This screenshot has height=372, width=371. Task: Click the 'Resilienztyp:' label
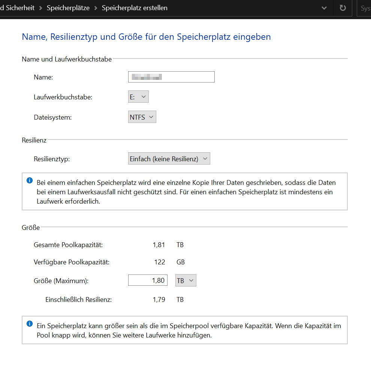[52, 159]
